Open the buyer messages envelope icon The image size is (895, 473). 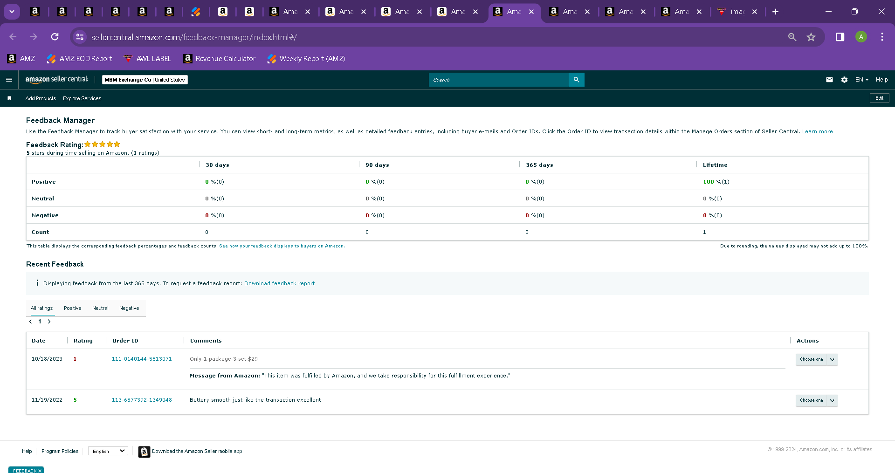tap(829, 80)
